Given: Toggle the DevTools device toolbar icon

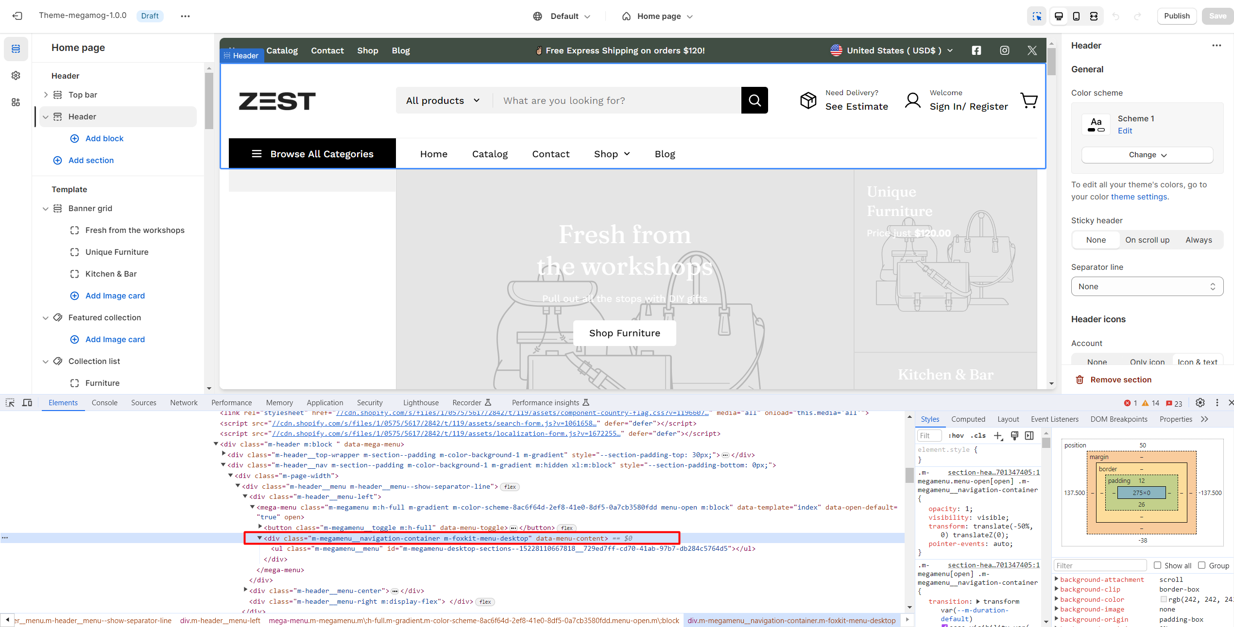Looking at the screenshot, I should click(x=27, y=402).
